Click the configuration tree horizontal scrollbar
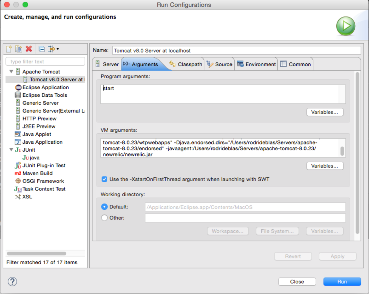The width and height of the screenshot is (369, 294). (37, 253)
